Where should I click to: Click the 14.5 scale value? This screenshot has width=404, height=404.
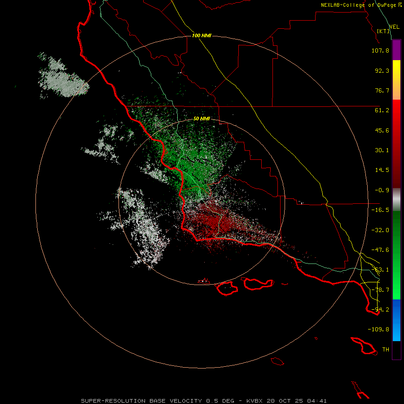point(382,170)
